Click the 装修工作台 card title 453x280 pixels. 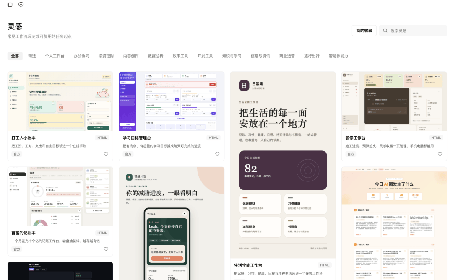pos(355,137)
